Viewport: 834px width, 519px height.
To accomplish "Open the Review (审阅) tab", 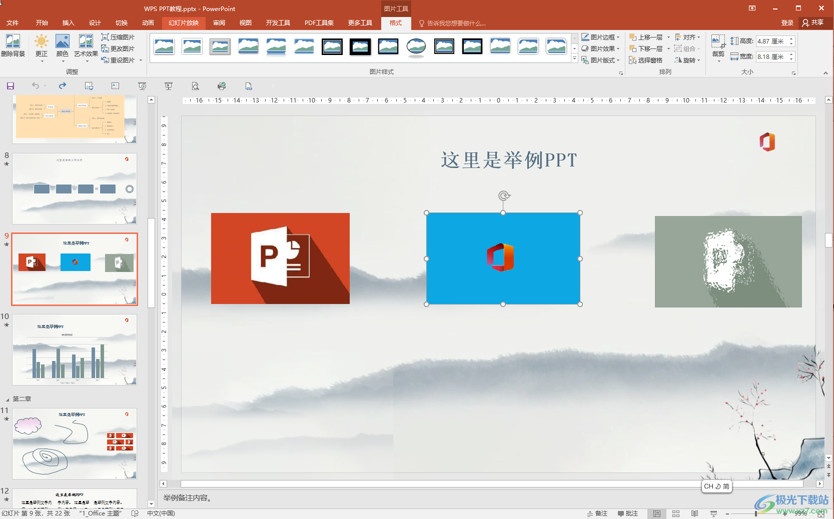I will point(219,23).
